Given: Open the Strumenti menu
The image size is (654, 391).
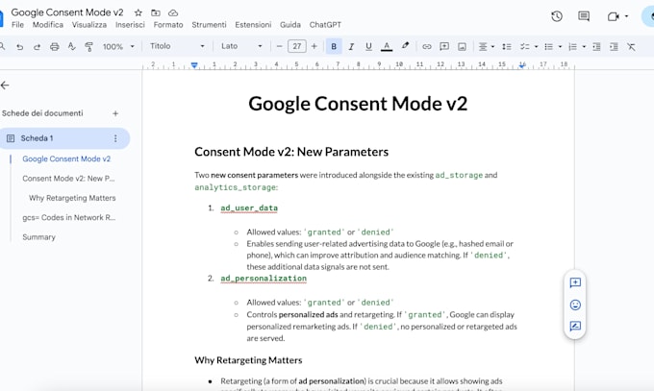Looking at the screenshot, I should click(x=209, y=25).
